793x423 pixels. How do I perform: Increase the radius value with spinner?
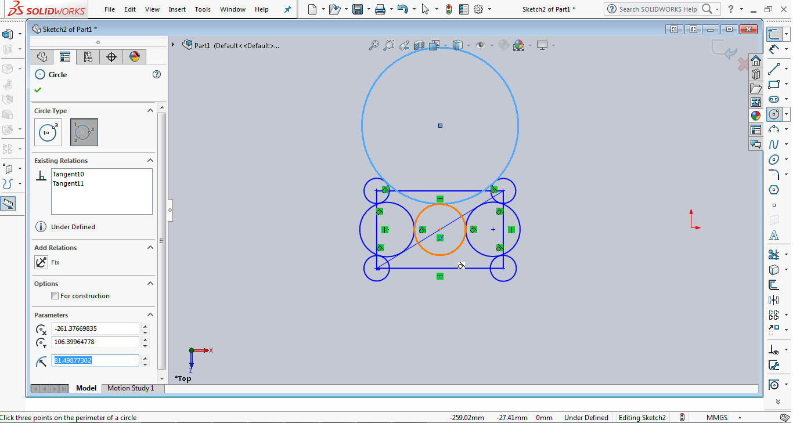click(x=145, y=357)
